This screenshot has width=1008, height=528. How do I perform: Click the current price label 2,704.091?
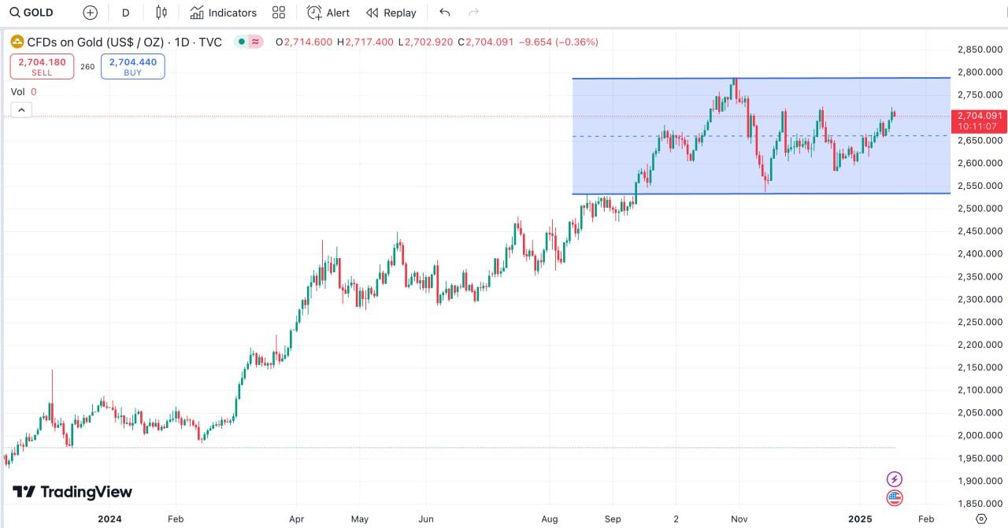pos(980,116)
